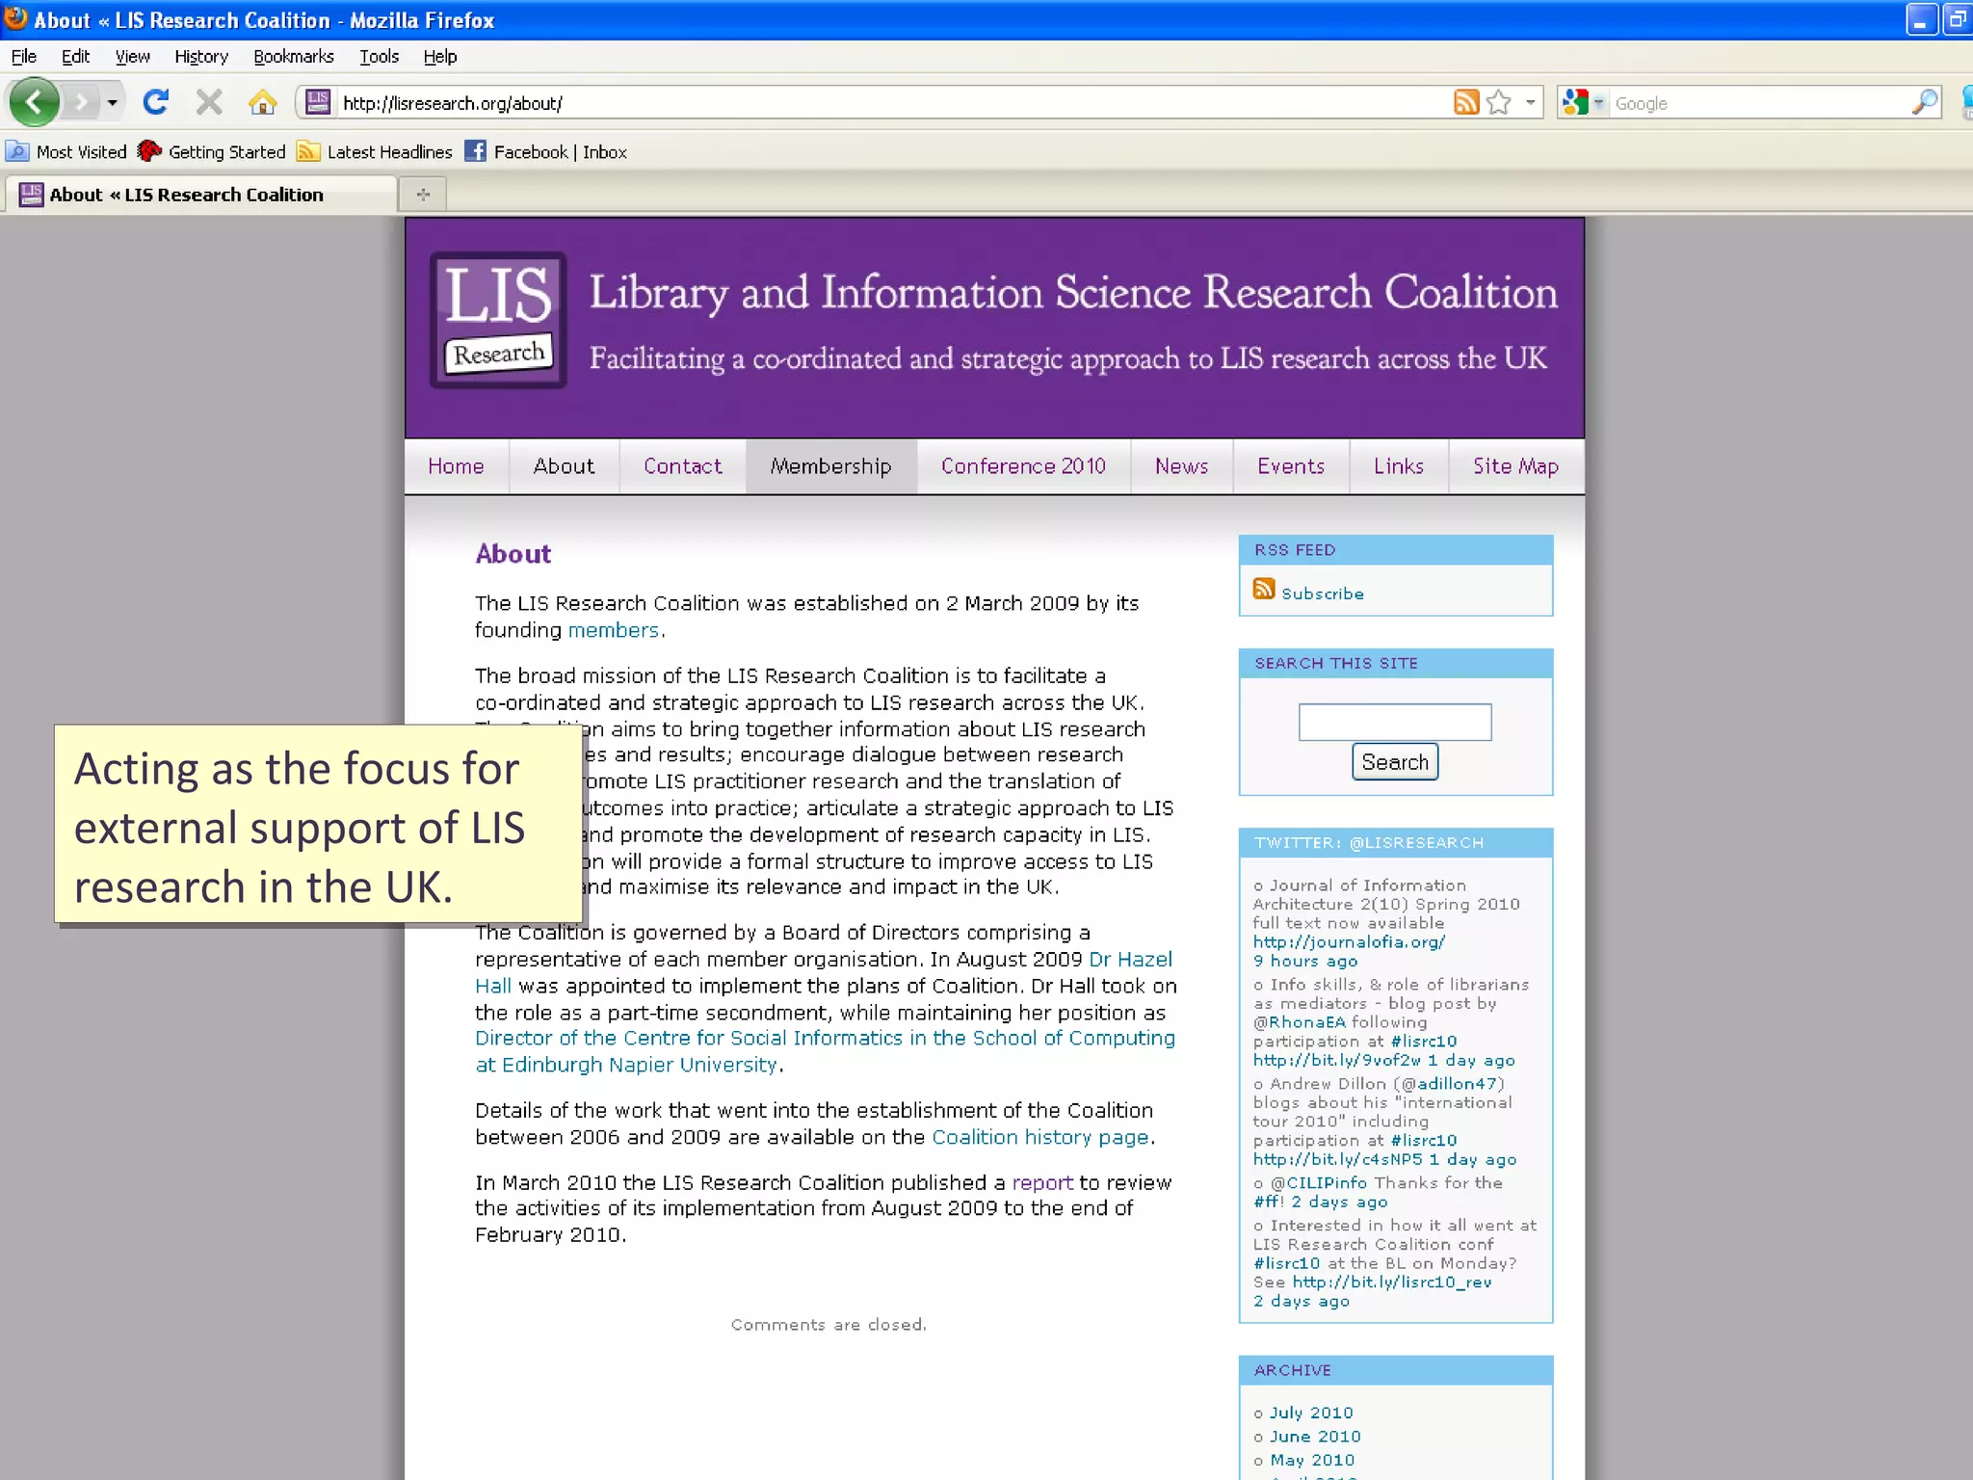Click the Firefox icon in the title bar

point(15,17)
